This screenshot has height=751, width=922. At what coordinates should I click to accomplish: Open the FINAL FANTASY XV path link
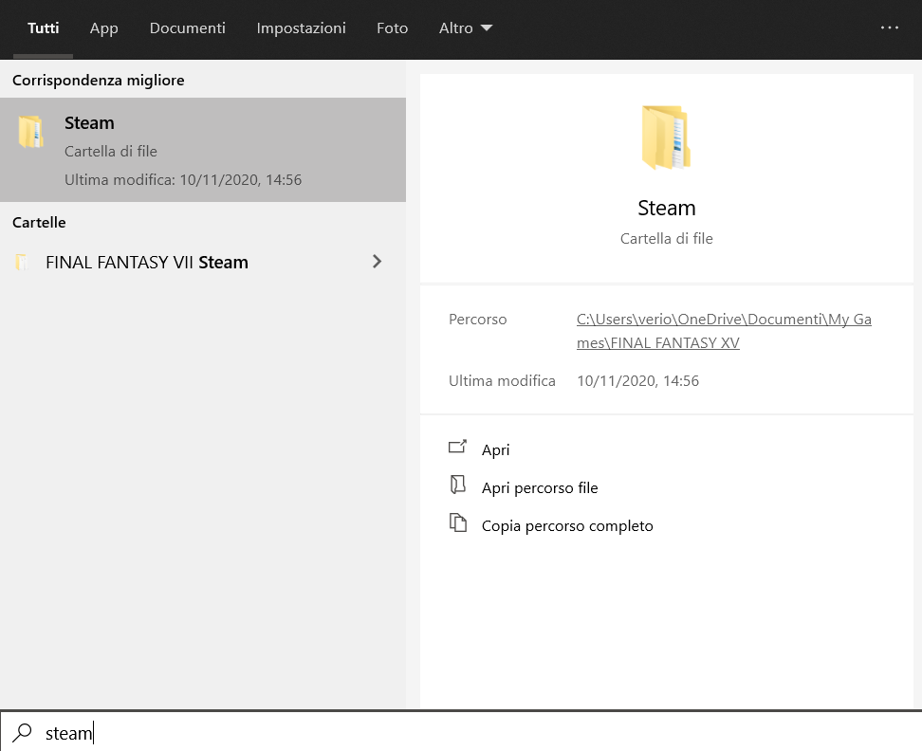click(724, 331)
